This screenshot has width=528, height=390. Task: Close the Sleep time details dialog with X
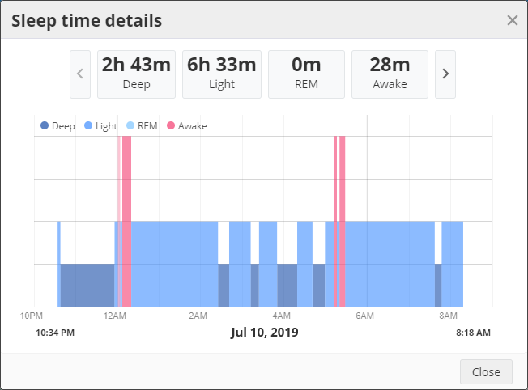click(512, 20)
